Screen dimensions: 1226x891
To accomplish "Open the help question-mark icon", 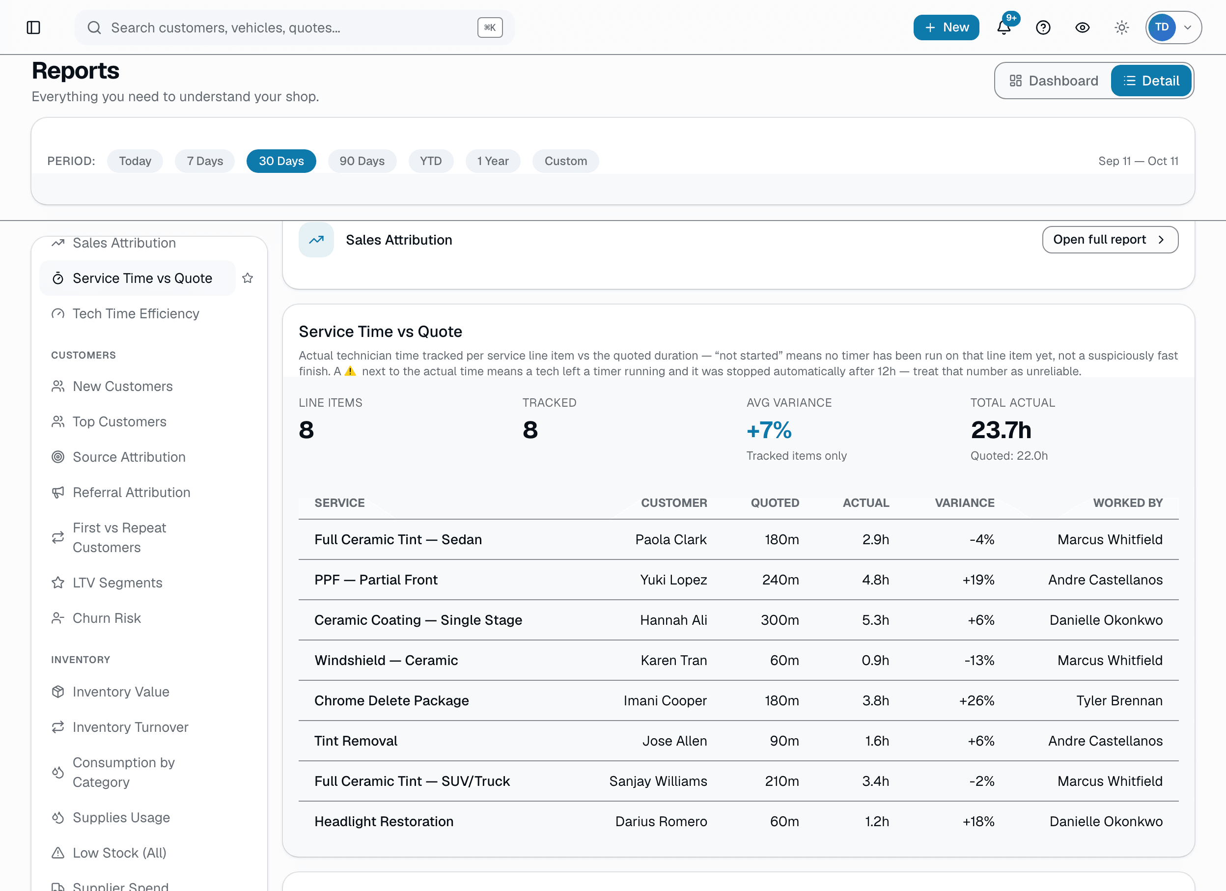I will click(1043, 28).
